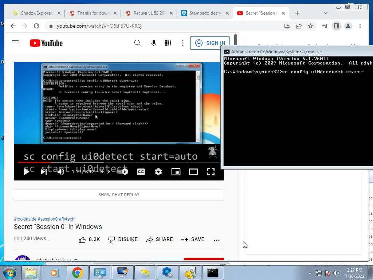Click SHARE below the video

click(160, 239)
